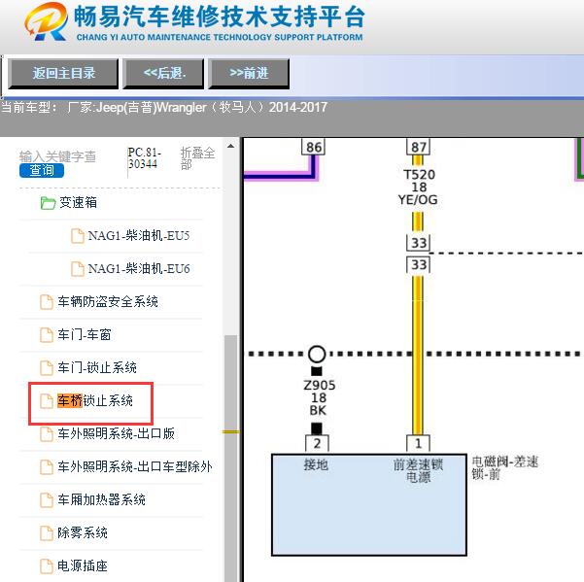Screen dimensions: 584x582
Task: Open 车辆防盗安全系统 entry
Action: [x=108, y=301]
